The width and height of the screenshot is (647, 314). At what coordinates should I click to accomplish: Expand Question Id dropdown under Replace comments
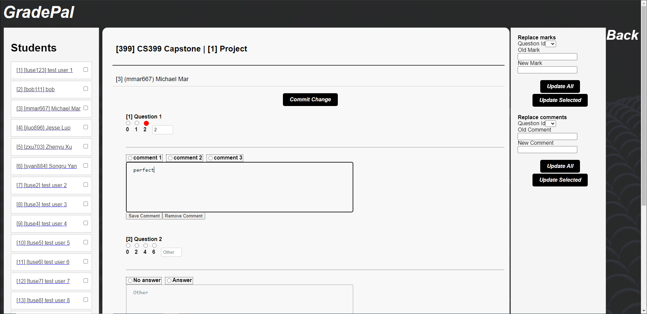point(551,124)
